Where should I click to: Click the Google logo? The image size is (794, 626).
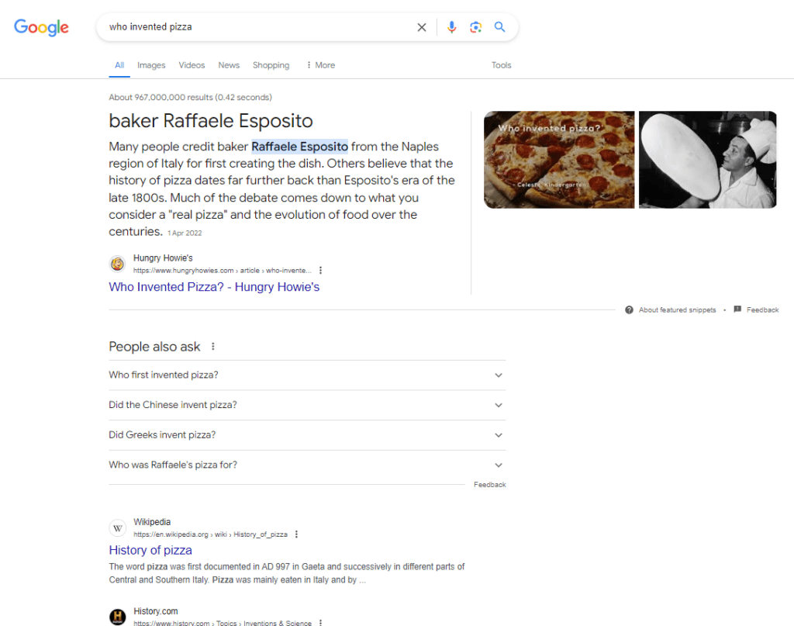pos(41,27)
